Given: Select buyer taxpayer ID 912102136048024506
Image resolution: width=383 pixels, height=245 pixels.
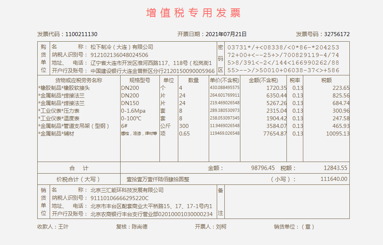Looking at the screenshot, I should click(119, 55).
